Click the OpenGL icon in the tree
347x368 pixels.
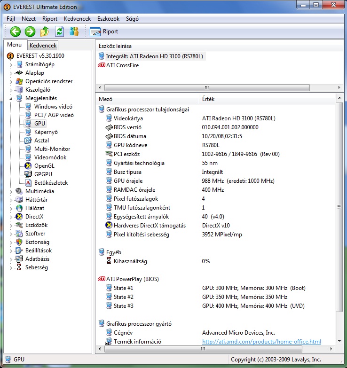[x=28, y=166]
